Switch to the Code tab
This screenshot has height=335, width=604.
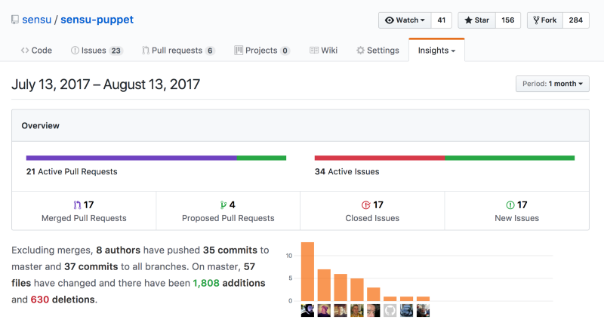[x=36, y=51]
